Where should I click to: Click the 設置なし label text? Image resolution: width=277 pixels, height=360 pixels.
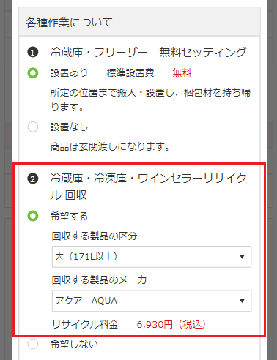69,127
